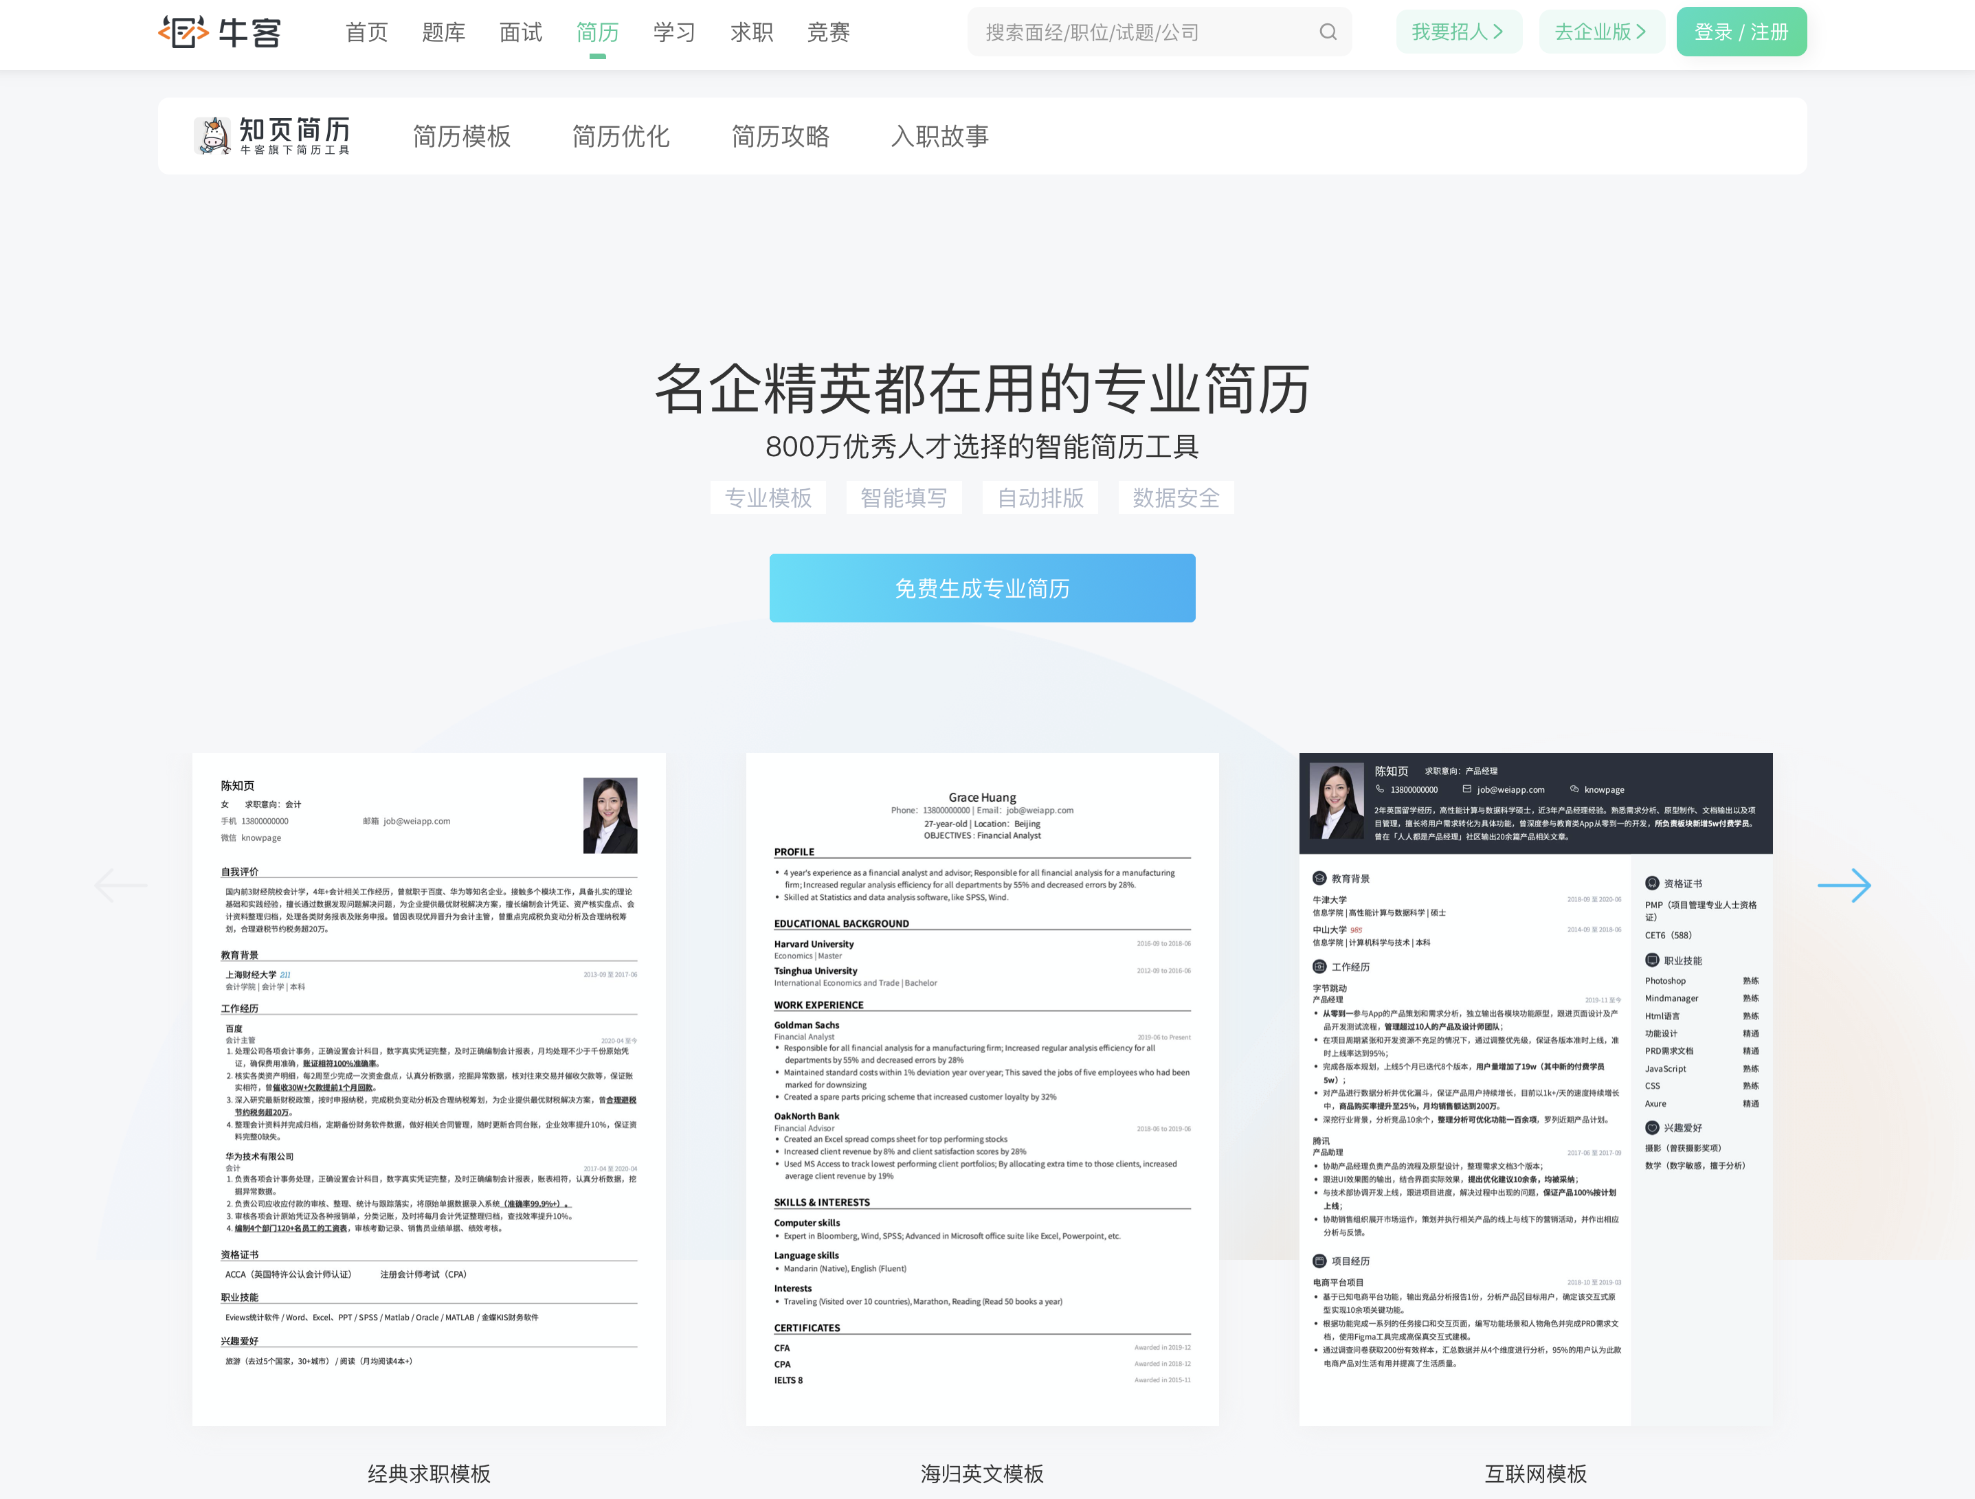
Task: Click the 数据安全 tag
Action: 1176,497
